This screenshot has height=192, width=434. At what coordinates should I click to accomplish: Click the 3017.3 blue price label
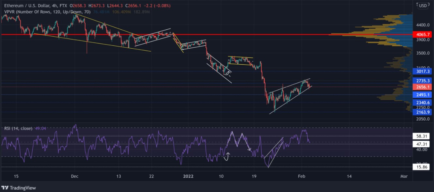coord(423,71)
